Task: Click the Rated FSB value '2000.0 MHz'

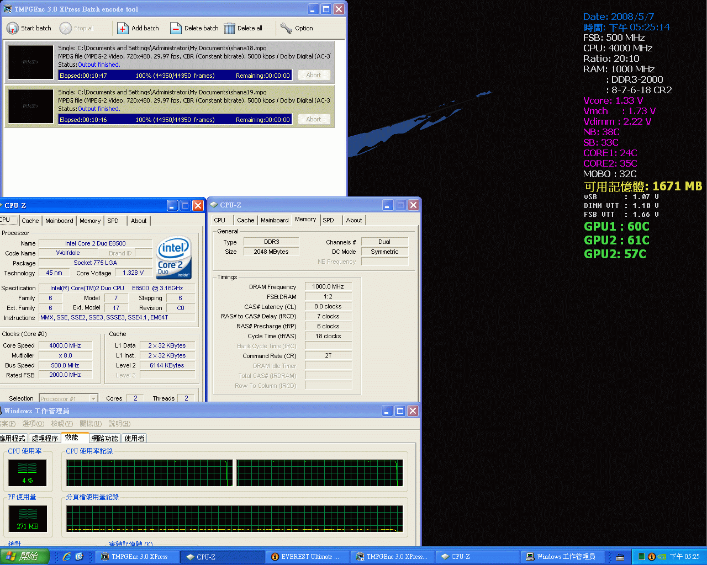Action: point(65,375)
